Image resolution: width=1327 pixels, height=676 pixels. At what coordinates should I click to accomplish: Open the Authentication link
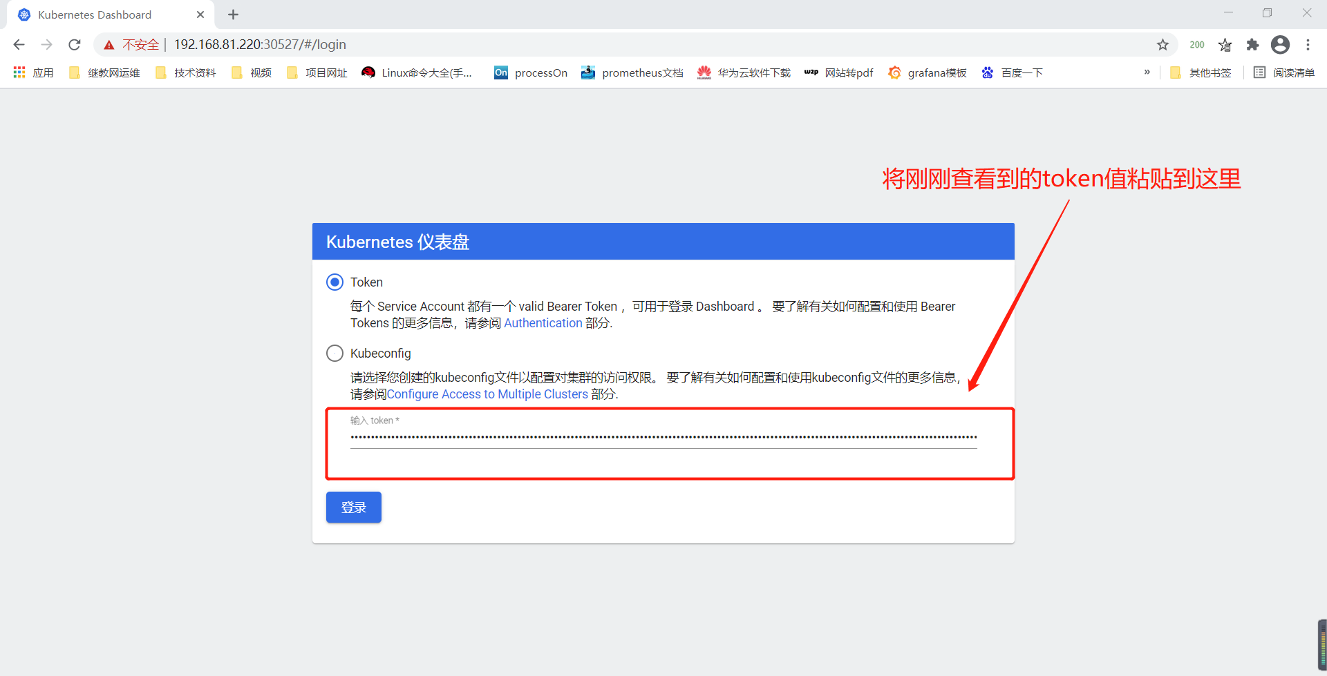(x=543, y=322)
